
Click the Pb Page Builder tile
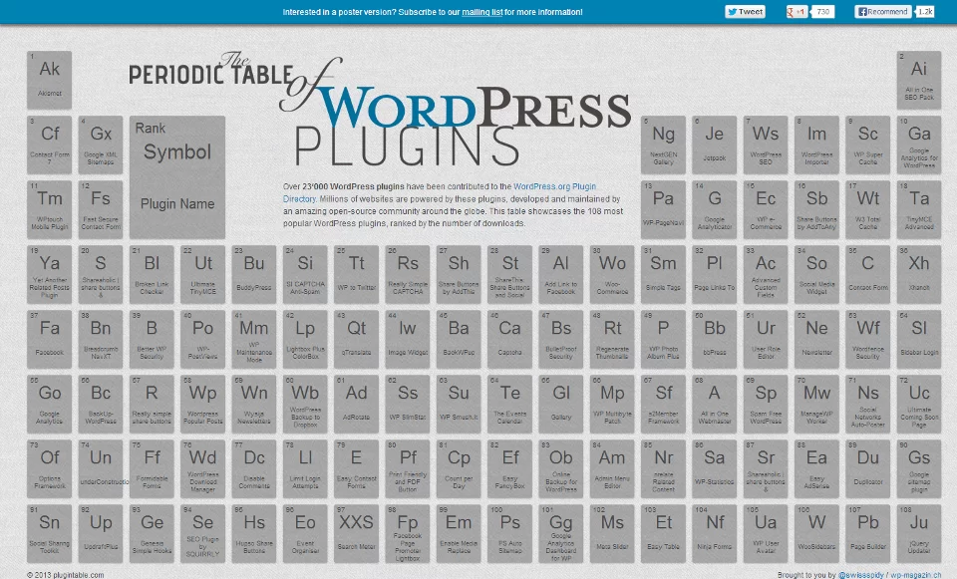pos(868,534)
